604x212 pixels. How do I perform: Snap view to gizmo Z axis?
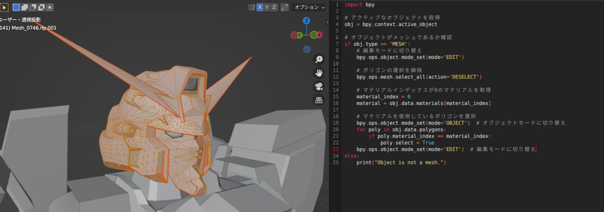307,21
